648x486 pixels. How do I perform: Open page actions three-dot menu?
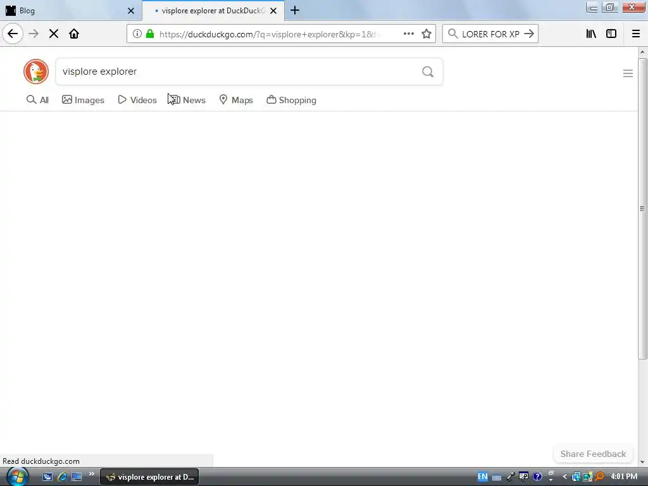click(409, 34)
